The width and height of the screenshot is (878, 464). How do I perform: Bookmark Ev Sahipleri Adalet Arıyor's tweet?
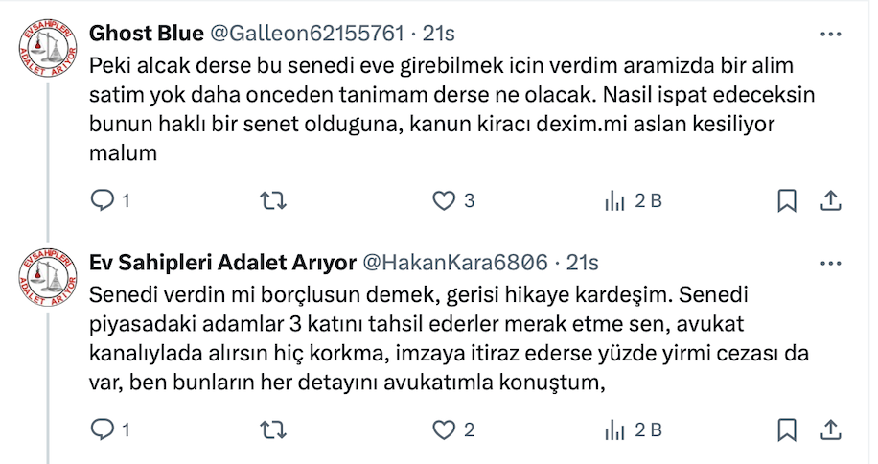pyautogui.click(x=786, y=429)
